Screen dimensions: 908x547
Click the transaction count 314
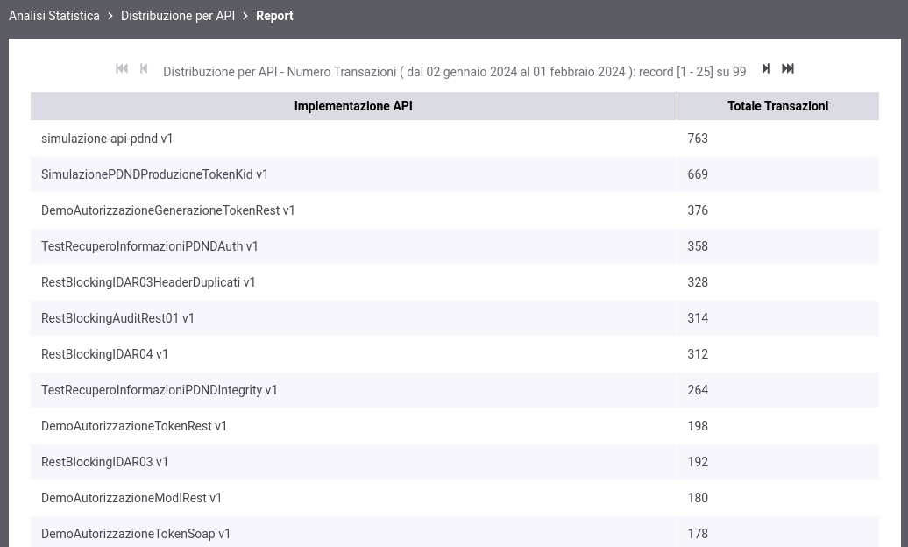pos(698,318)
